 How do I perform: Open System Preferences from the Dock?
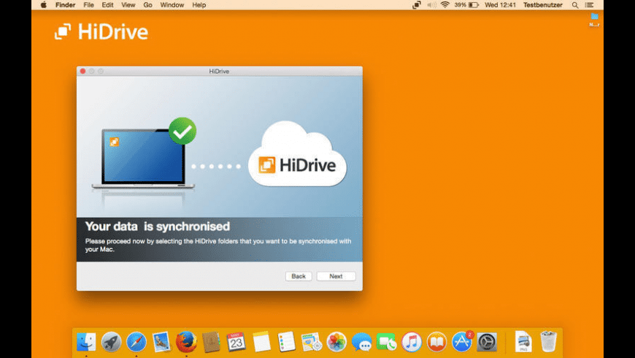pyautogui.click(x=487, y=341)
